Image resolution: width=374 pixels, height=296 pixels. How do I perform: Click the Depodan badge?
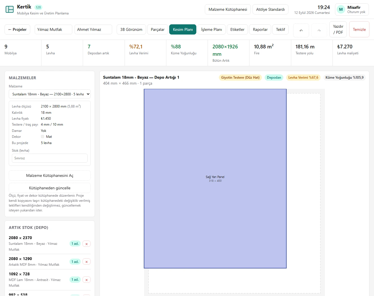click(274, 78)
